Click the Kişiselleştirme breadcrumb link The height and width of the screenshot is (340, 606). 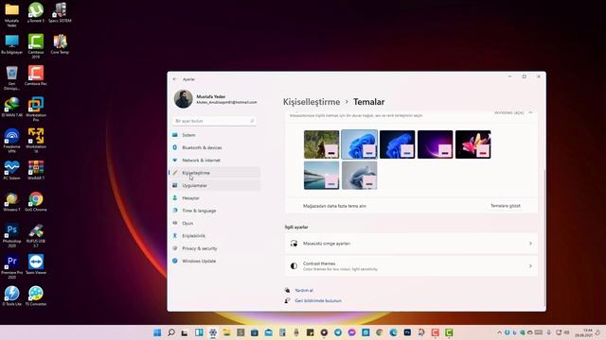coord(312,102)
